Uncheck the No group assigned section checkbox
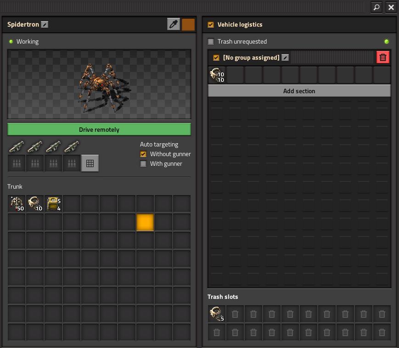 point(216,58)
